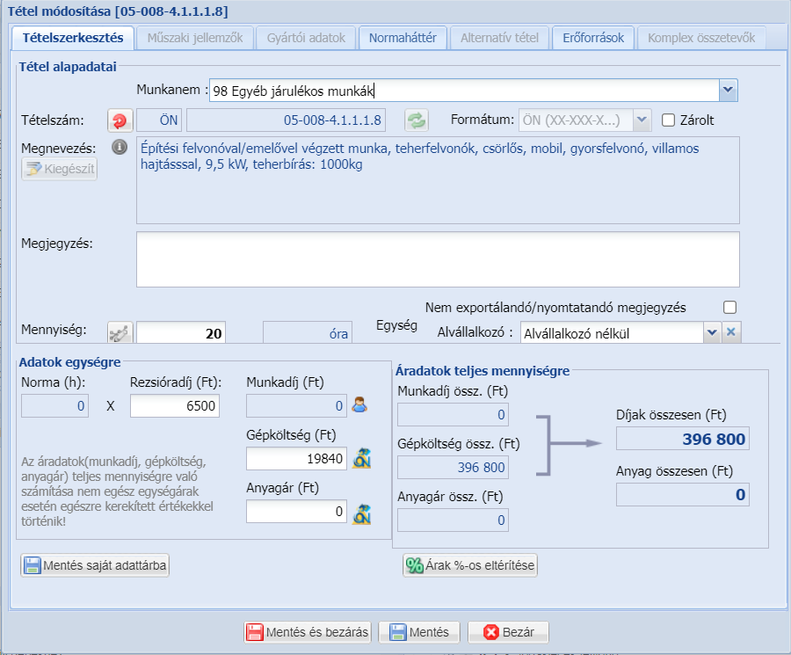
Task: Open the Erőforrások tab
Action: pos(593,38)
